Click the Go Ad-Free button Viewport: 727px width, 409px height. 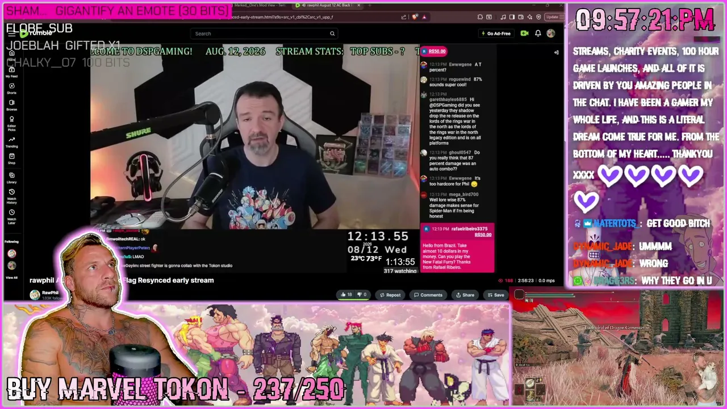496,34
